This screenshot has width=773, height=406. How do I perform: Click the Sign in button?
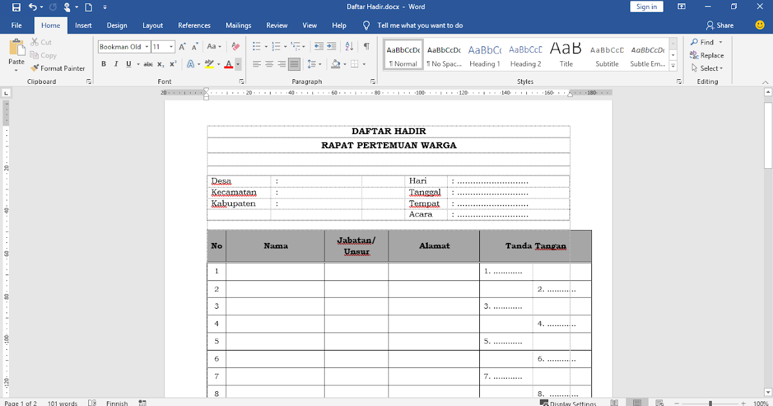(x=646, y=6)
